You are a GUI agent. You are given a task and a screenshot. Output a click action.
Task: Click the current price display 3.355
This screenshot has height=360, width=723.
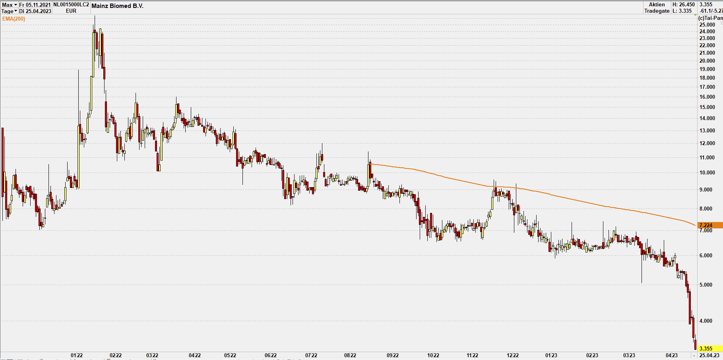(706, 4)
